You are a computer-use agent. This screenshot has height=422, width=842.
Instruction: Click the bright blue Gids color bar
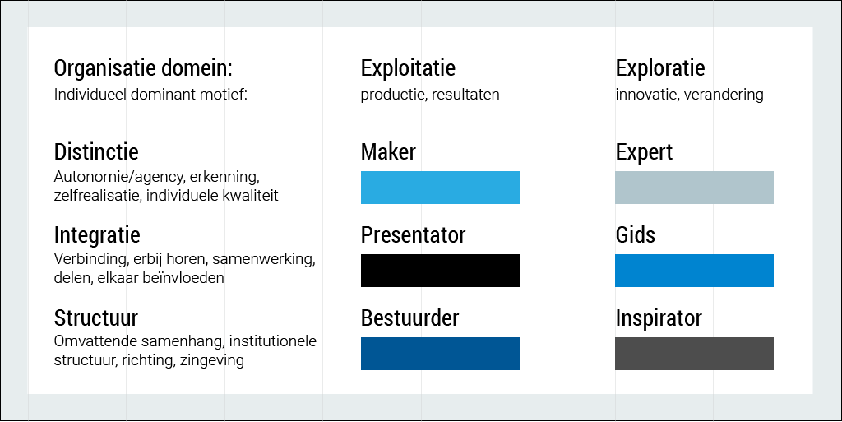point(694,271)
